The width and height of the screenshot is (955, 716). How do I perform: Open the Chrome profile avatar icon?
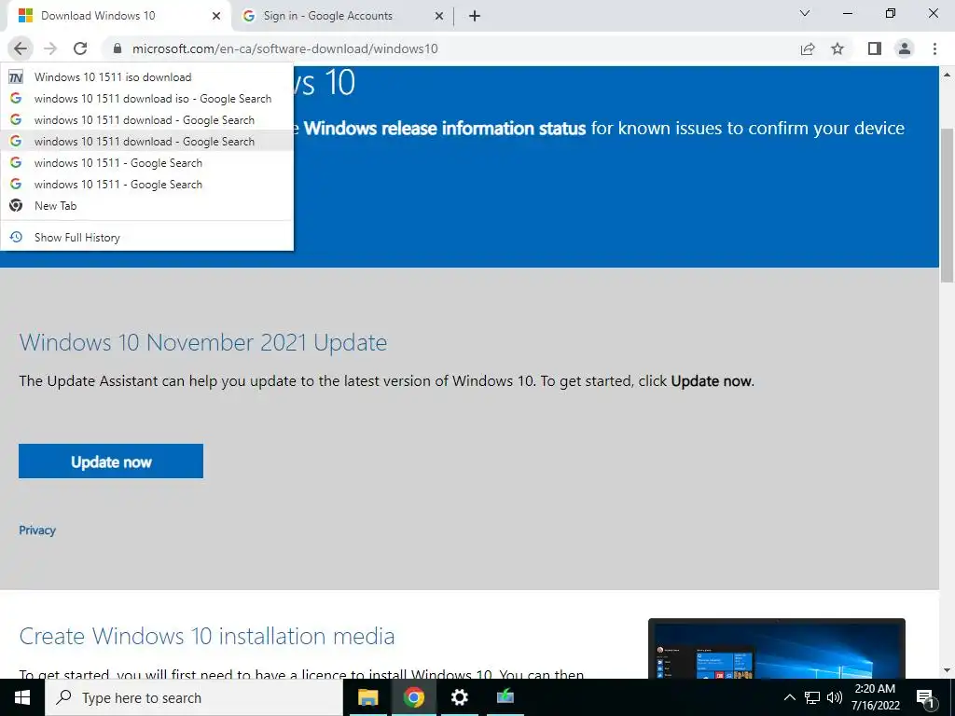point(905,48)
